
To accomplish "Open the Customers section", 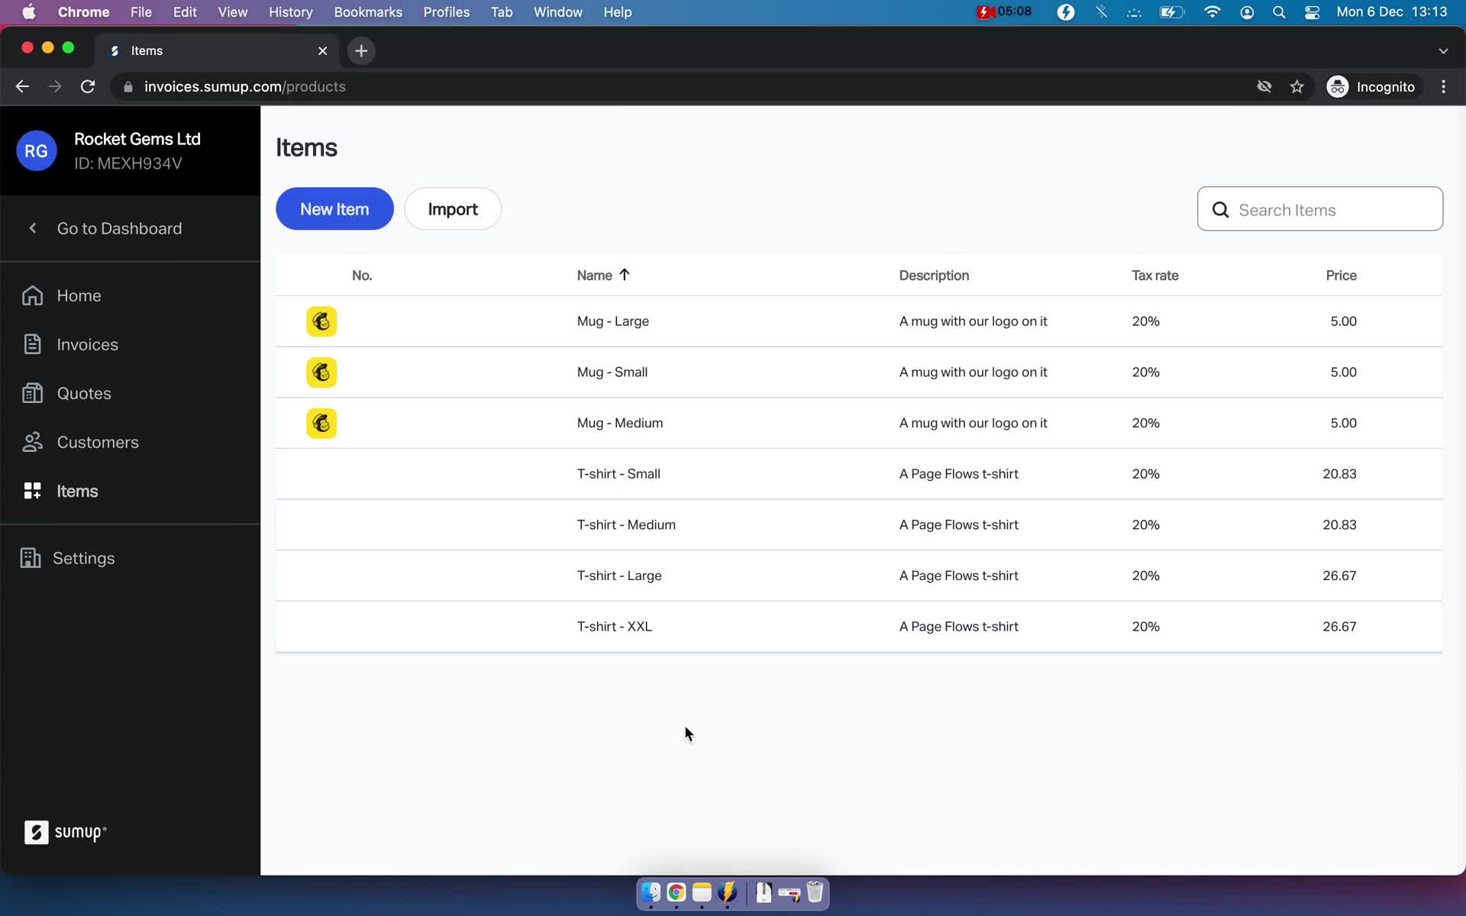I will [97, 441].
